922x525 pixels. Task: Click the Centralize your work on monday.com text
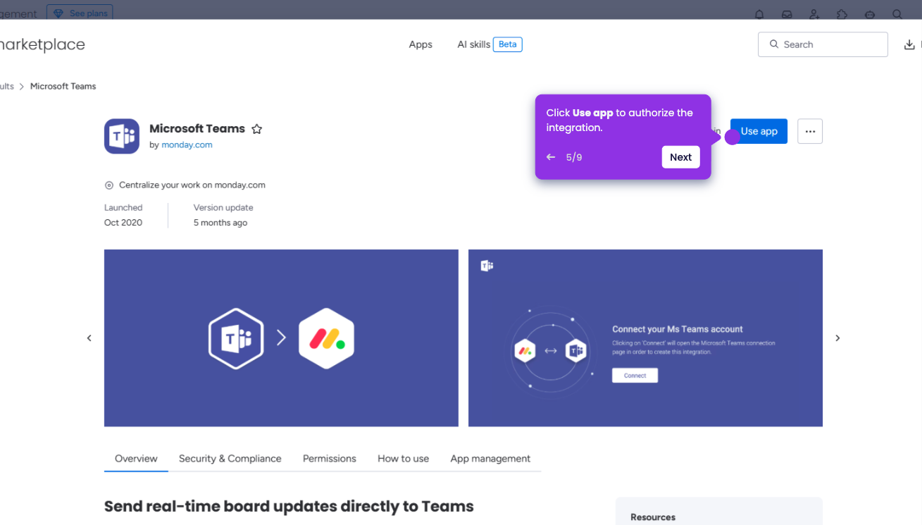pyautogui.click(x=192, y=185)
